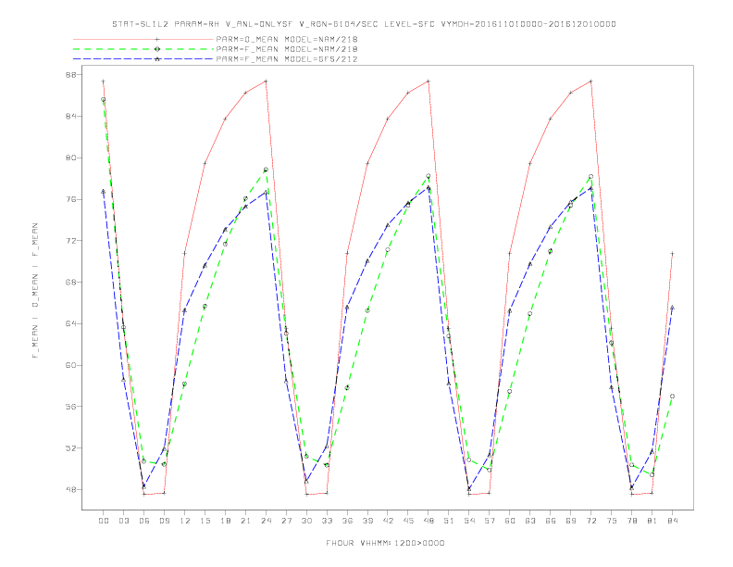Click x-axis forecast hour label 63

pos(530,521)
